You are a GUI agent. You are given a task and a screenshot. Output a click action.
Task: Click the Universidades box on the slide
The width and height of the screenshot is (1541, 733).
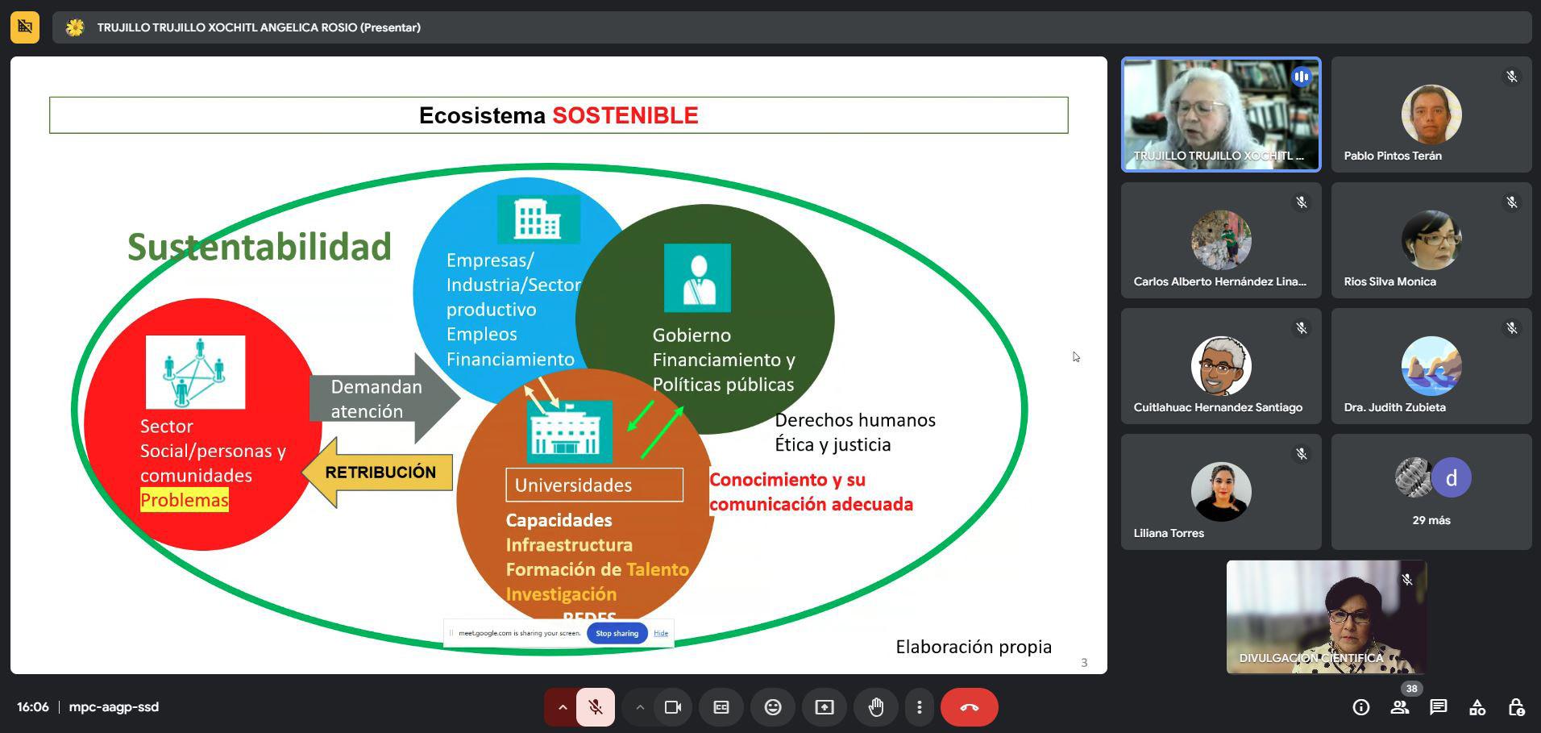(595, 485)
